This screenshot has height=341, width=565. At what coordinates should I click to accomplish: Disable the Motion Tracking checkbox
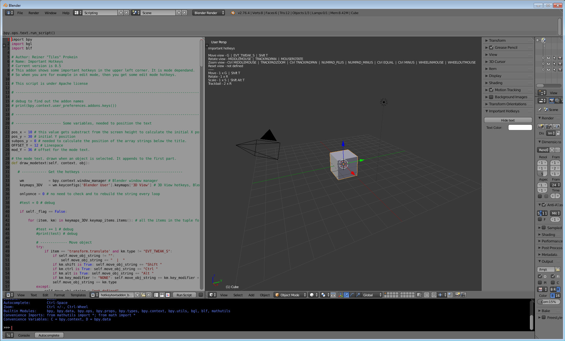[491, 90]
